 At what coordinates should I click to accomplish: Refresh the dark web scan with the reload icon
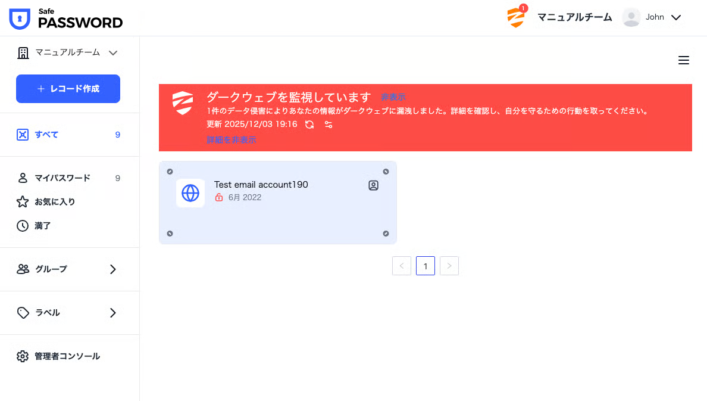coord(309,124)
